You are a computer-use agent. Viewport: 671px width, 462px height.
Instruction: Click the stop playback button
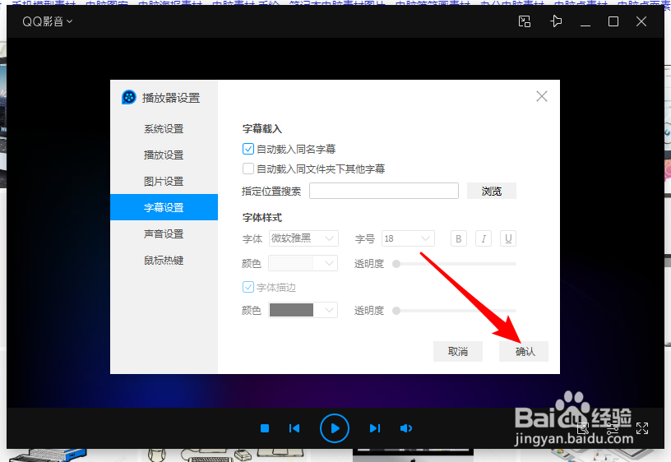click(265, 428)
